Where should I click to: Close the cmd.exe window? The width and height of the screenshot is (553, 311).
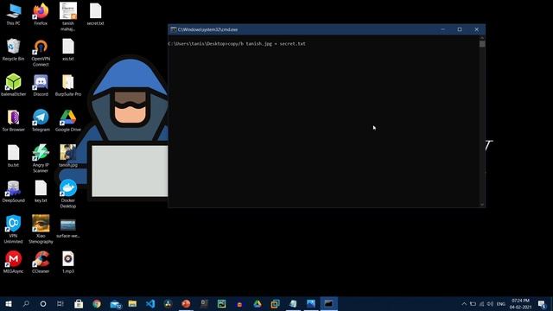(476, 29)
